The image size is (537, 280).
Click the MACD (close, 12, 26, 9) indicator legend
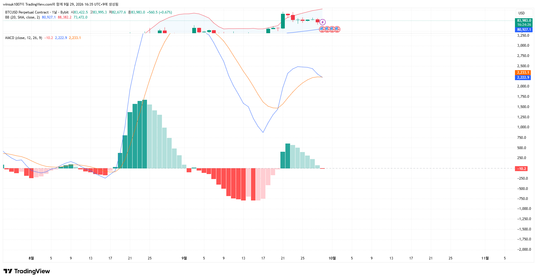tap(24, 38)
